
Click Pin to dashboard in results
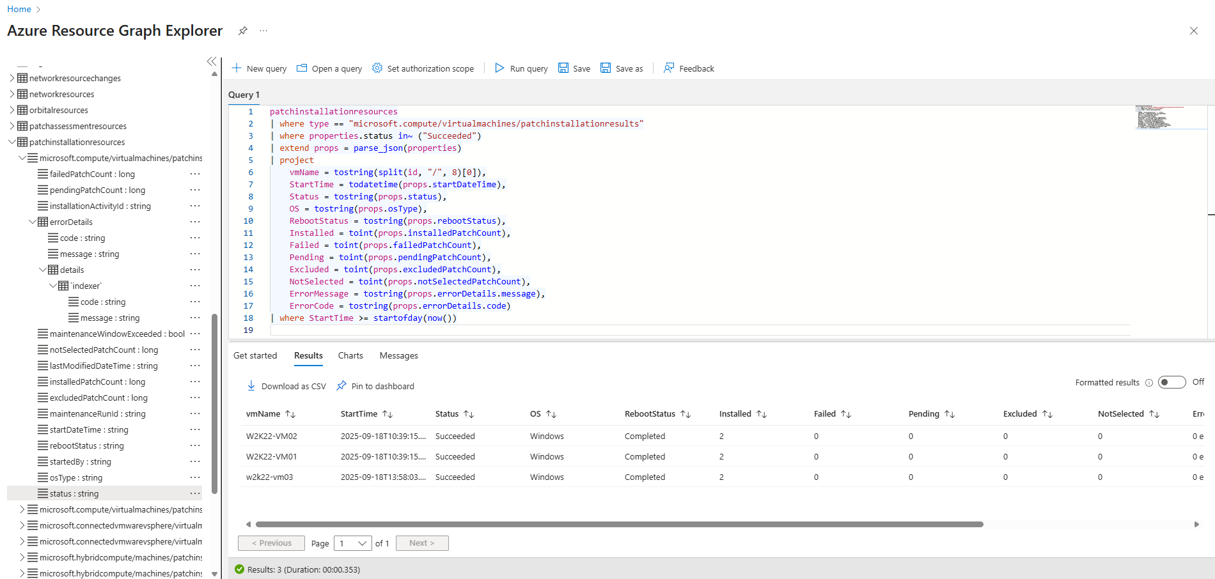(375, 386)
